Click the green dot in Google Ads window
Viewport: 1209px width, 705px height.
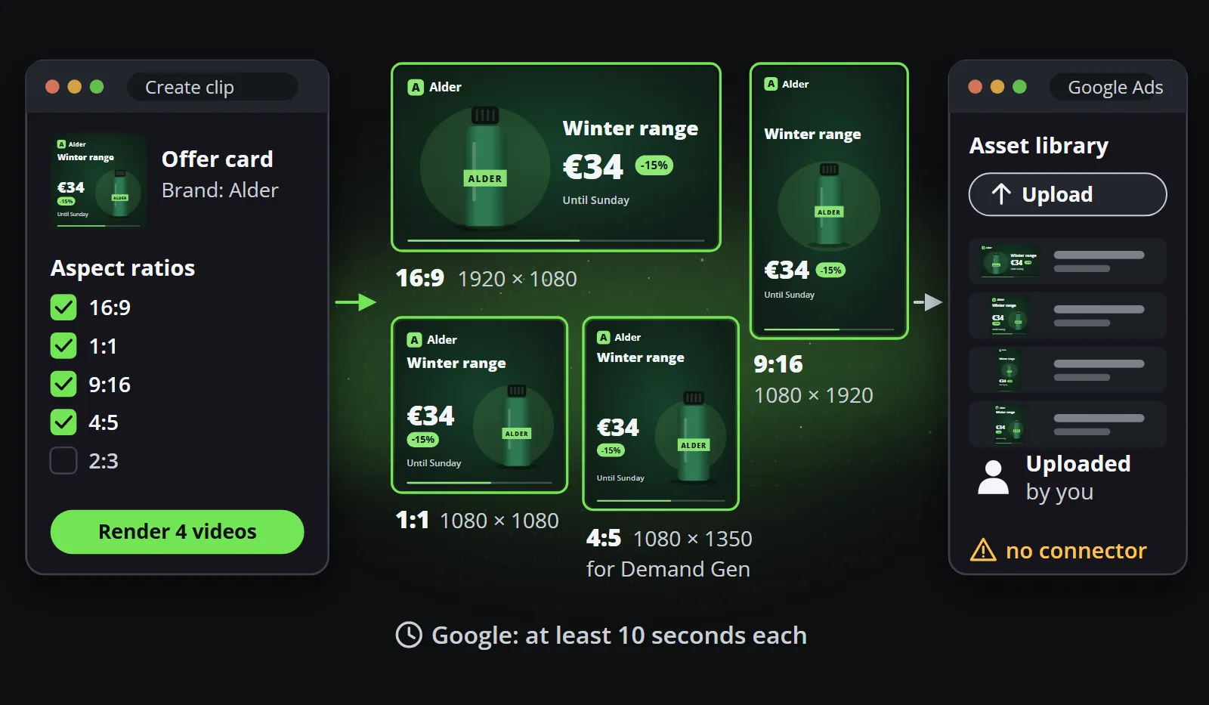(1019, 87)
